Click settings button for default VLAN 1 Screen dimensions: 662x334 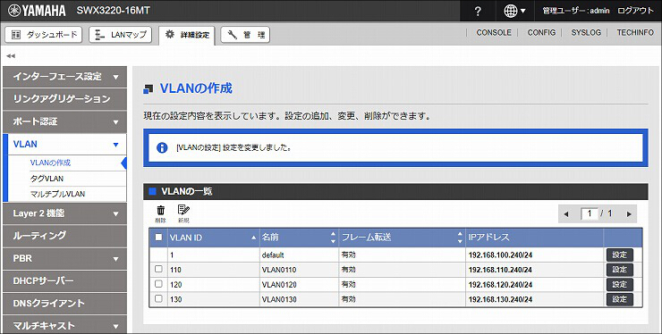click(x=620, y=255)
